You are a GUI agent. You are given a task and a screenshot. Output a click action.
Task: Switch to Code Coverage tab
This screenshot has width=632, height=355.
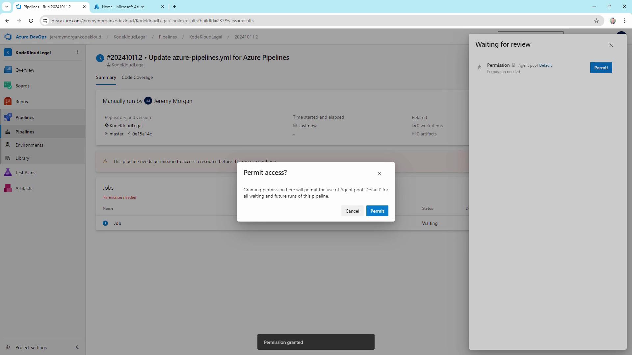[137, 77]
